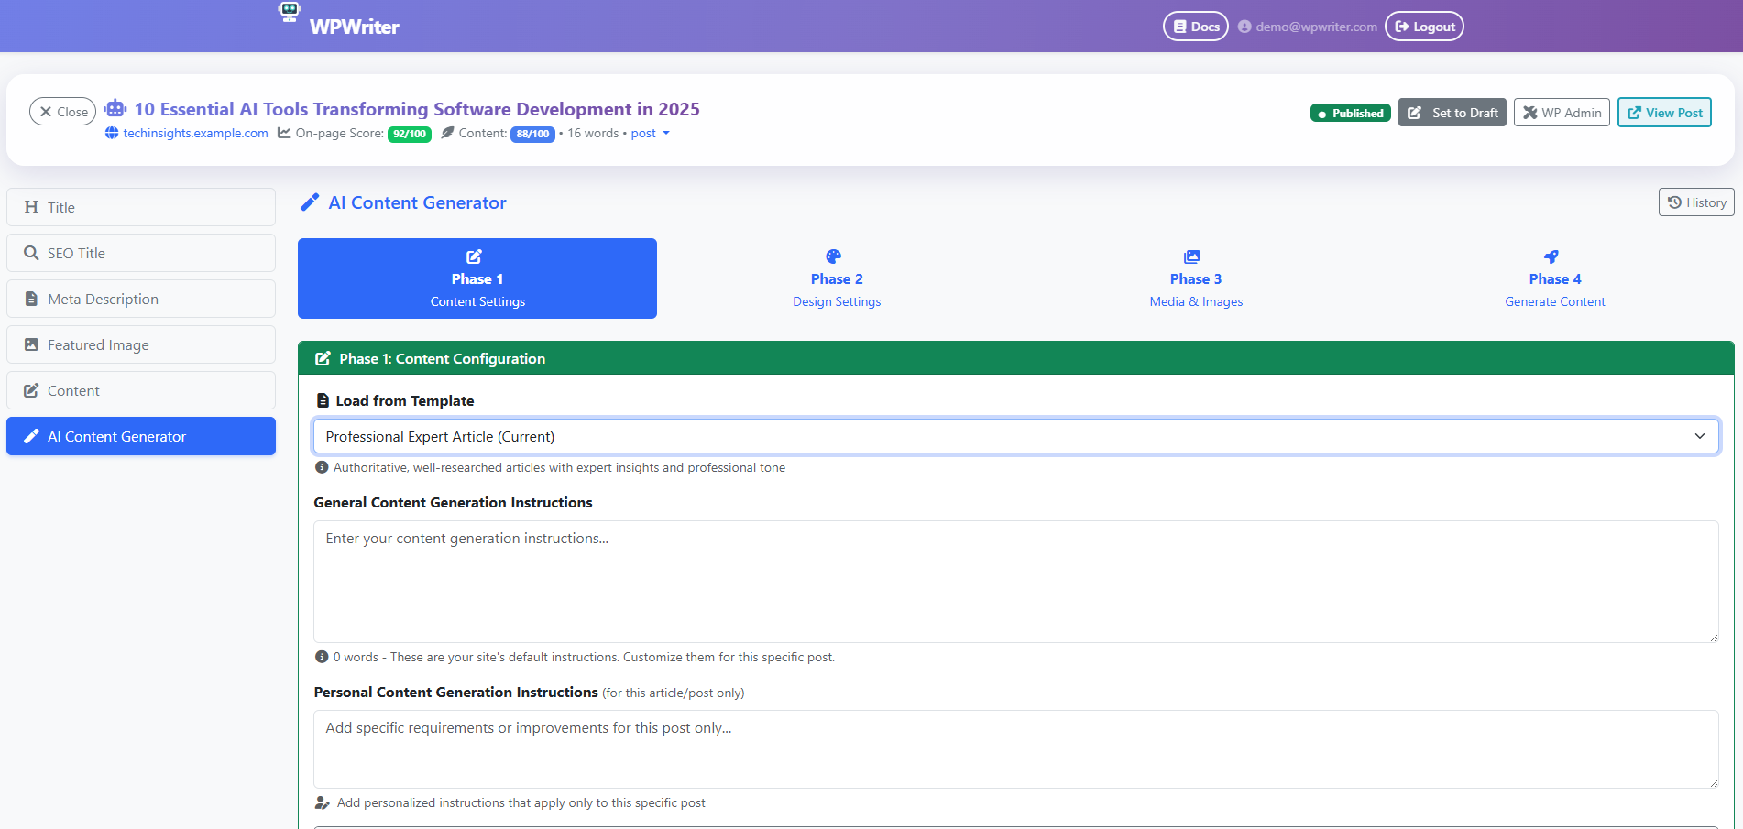This screenshot has width=1743, height=829.
Task: Click the Logout button
Action: pos(1424,27)
